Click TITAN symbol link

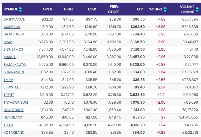(8, 125)
